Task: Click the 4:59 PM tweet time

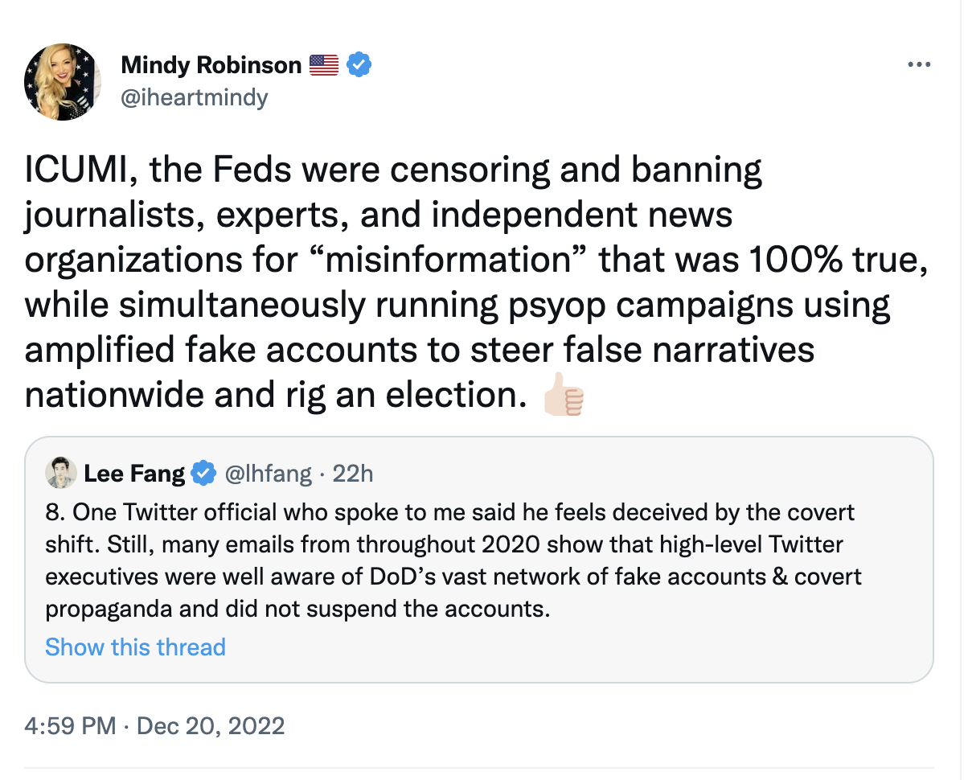Action: (x=69, y=727)
